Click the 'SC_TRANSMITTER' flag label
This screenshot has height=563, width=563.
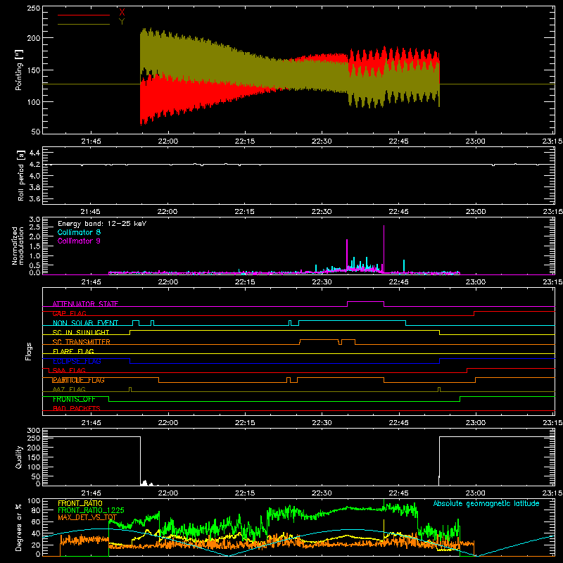pyautogui.click(x=81, y=342)
